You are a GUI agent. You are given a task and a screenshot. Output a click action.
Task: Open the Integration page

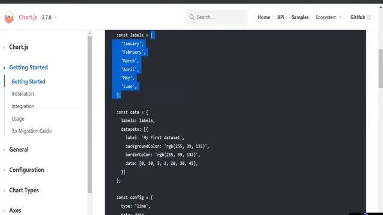[23, 106]
